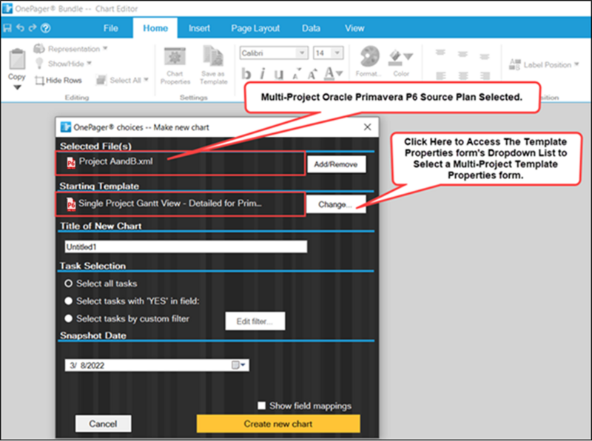Switch to the View tab
The height and width of the screenshot is (441, 592).
tap(354, 28)
